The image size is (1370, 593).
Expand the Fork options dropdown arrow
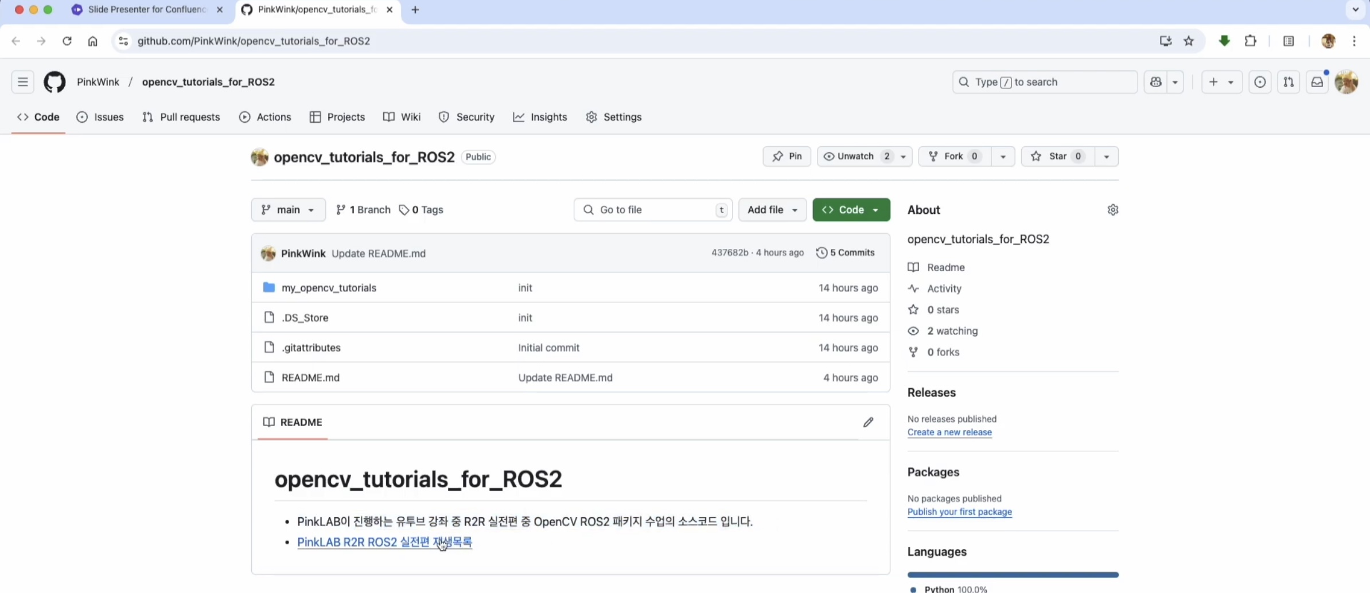point(1003,157)
